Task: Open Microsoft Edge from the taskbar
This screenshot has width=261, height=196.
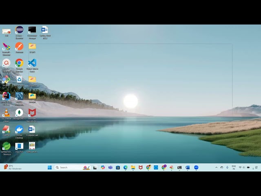Action: click(x=126, y=167)
